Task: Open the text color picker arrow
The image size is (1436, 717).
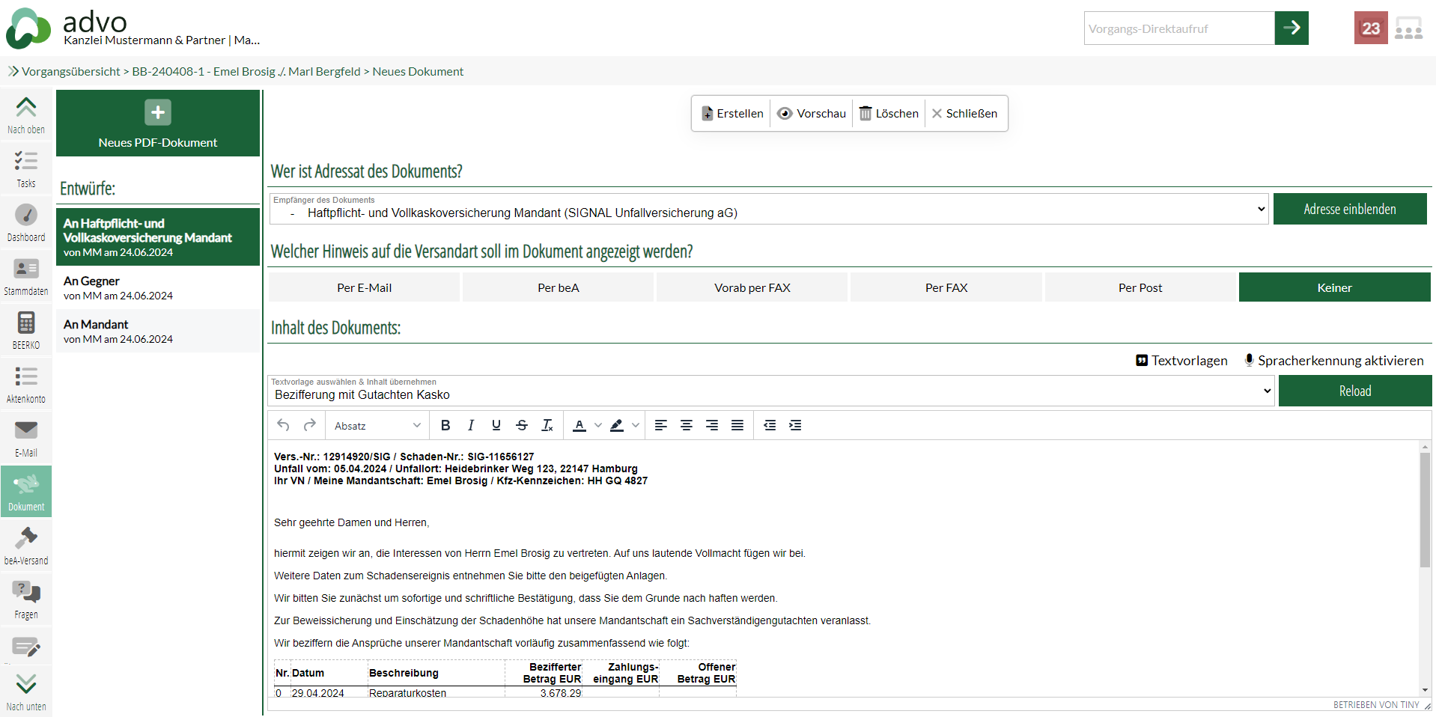Action: point(597,425)
